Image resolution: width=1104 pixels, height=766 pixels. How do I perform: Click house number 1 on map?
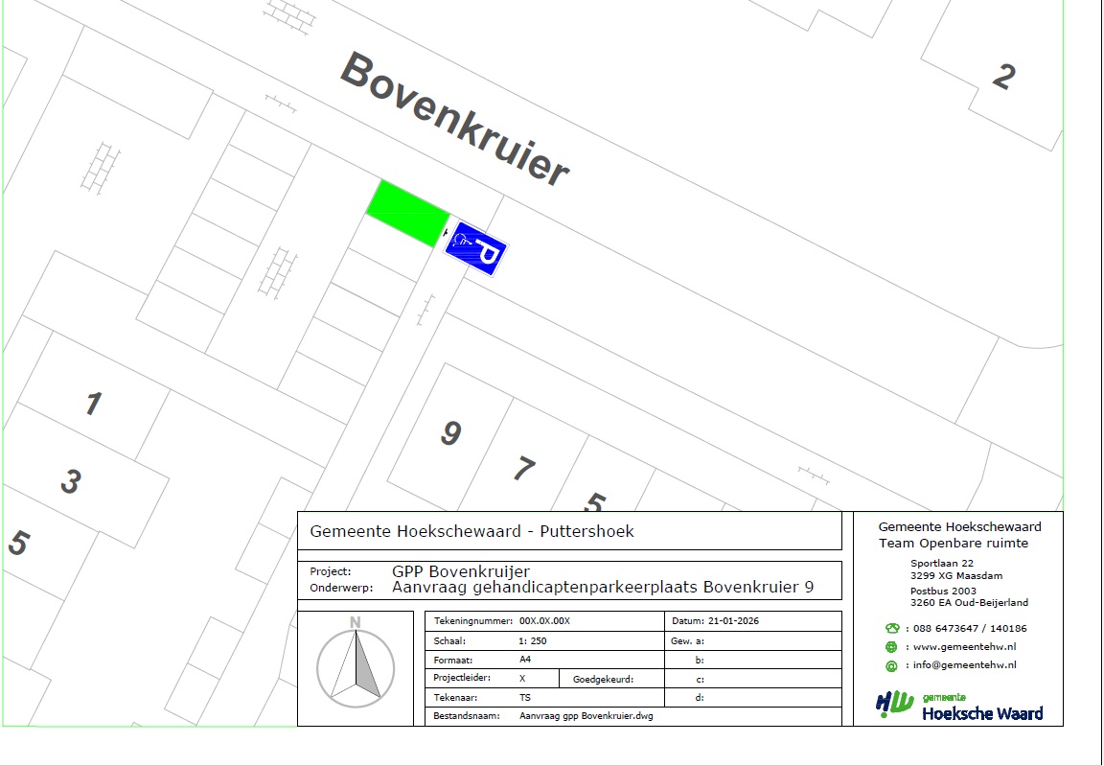(x=92, y=404)
